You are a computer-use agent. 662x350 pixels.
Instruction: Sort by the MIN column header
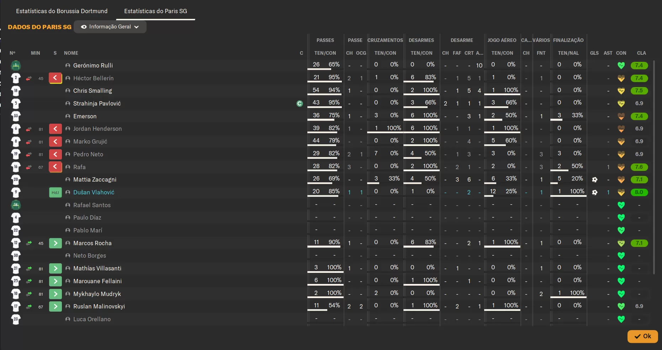coord(36,53)
